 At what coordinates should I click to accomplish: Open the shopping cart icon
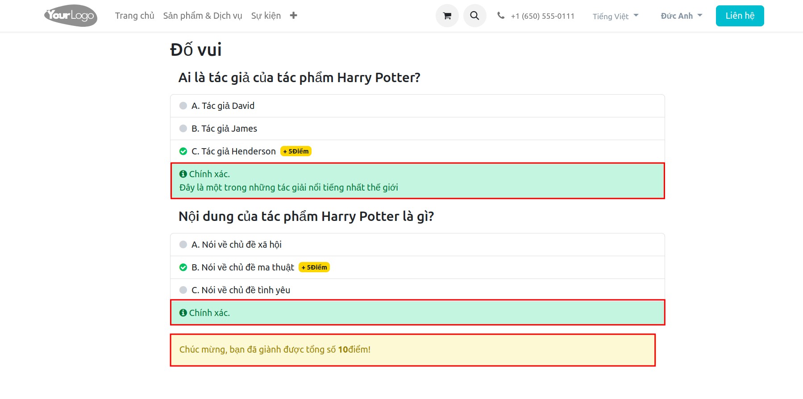[447, 16]
